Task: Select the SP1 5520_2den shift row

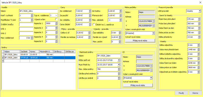Action: pyautogui.click(x=39, y=58)
